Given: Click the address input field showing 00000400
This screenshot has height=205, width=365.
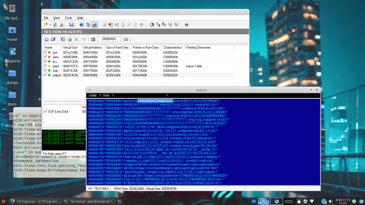Looking at the screenshot, I should [111, 39].
